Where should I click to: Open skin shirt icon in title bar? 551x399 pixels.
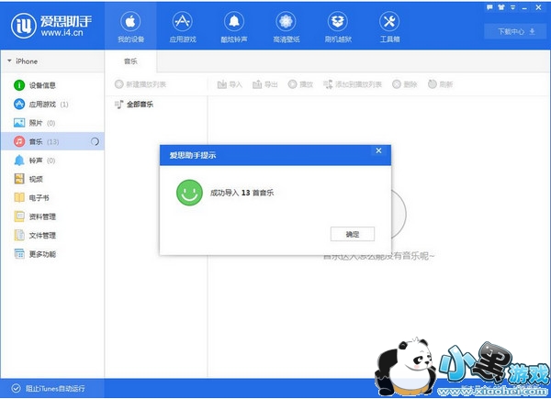[501, 7]
